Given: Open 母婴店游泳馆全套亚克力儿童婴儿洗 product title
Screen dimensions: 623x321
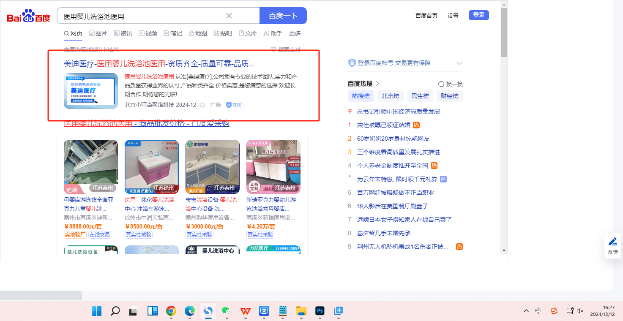Looking at the screenshot, I should (89, 204).
